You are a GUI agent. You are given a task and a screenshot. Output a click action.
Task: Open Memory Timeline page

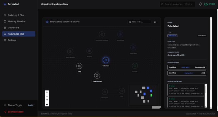tap(18, 21)
